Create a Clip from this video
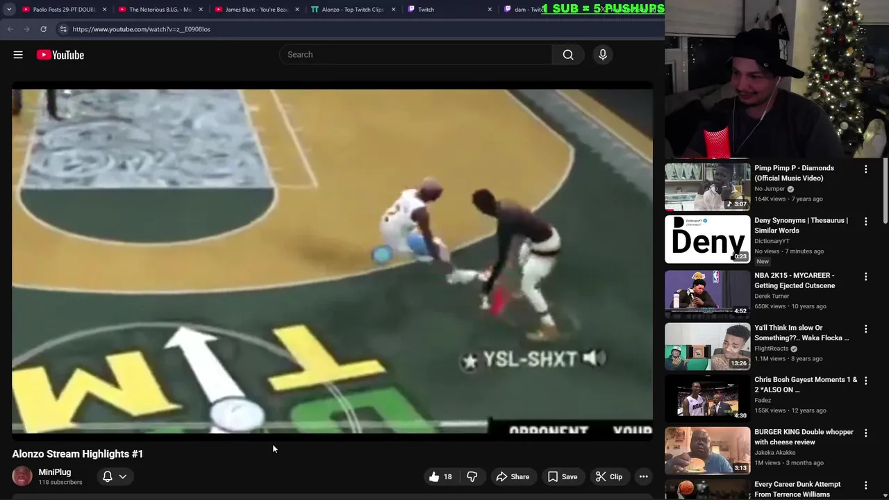 click(x=609, y=476)
